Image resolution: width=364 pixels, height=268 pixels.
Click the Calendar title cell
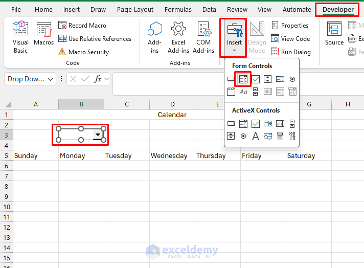coord(172,115)
